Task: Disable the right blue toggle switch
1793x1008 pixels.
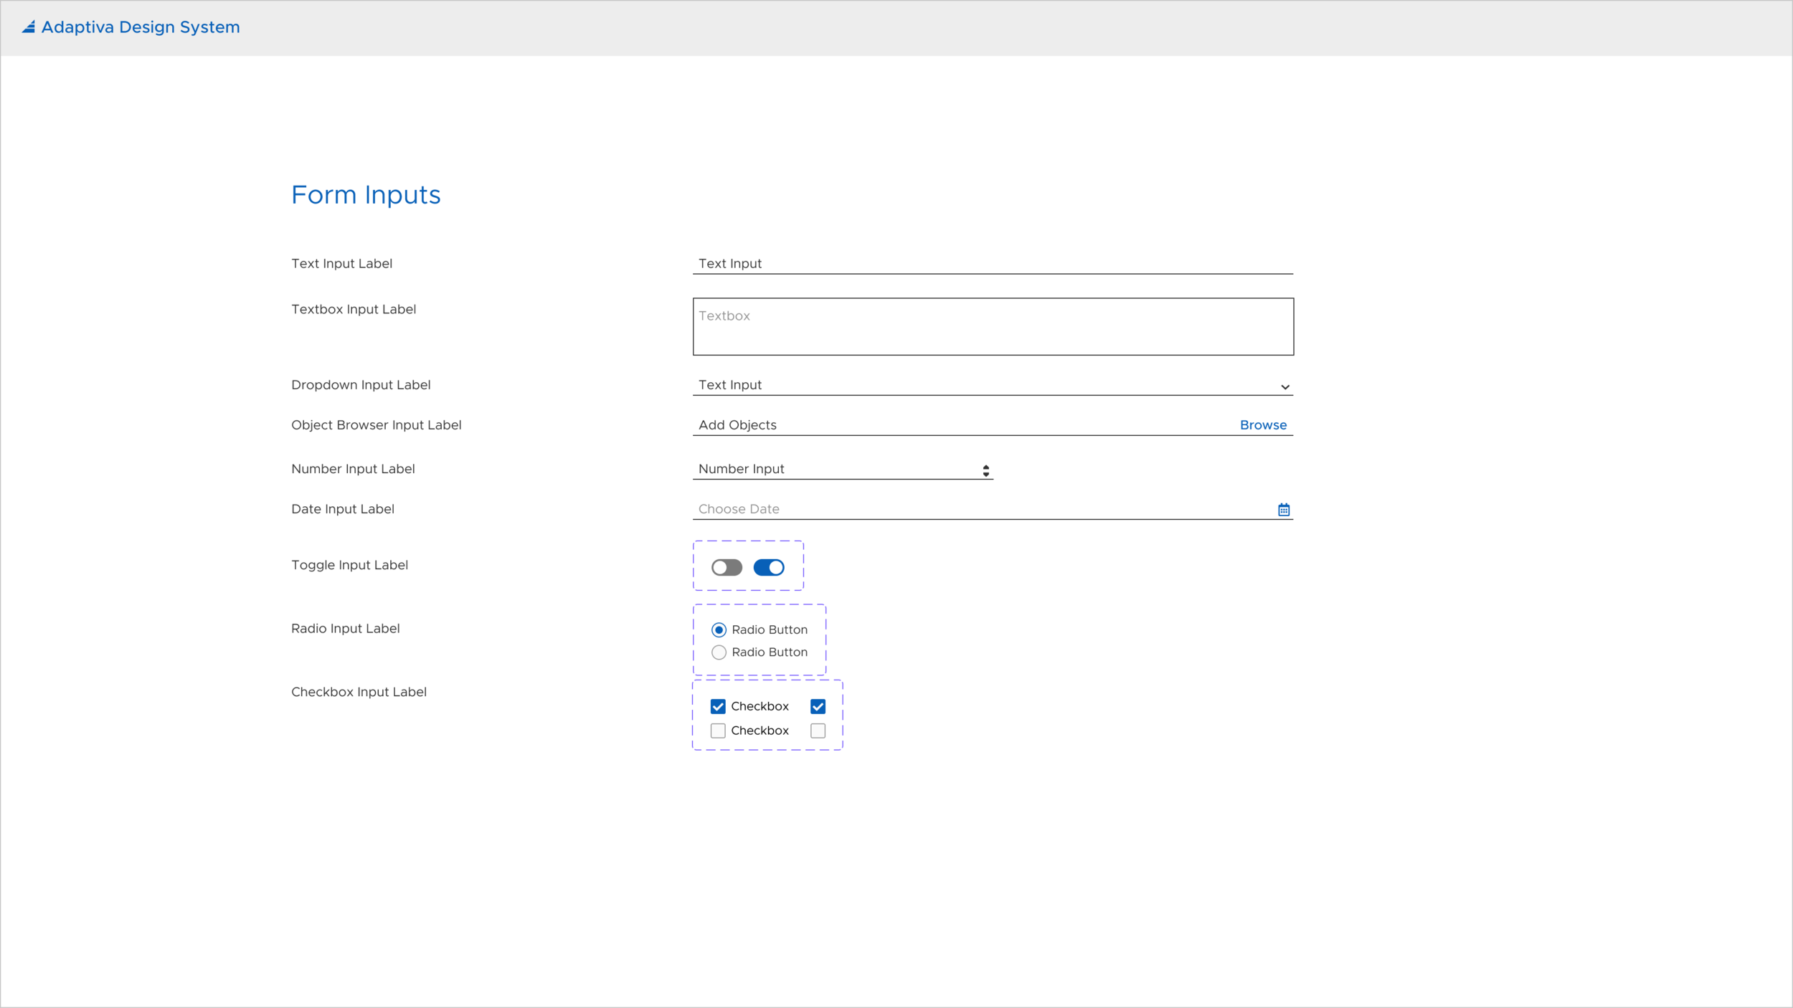Action: (768, 567)
